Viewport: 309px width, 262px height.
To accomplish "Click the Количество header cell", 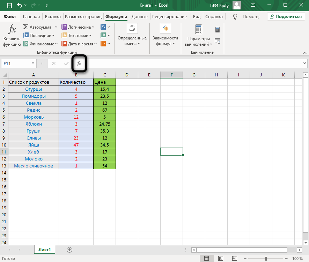I will click(76, 82).
